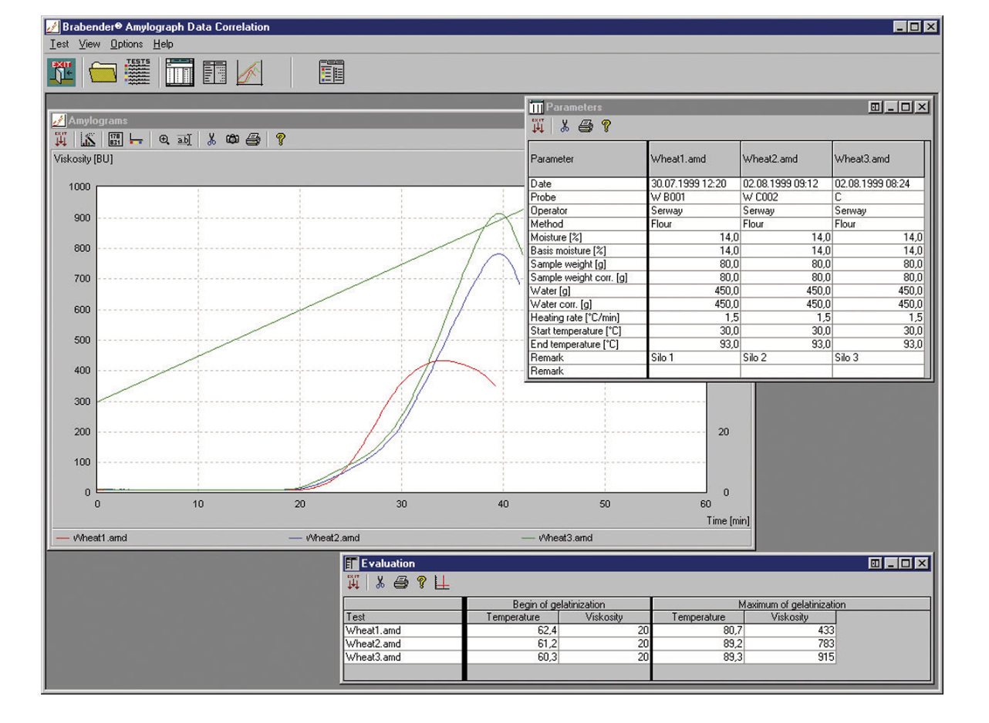Click the 'Silo 2' remark cell
This screenshot has height=723, width=989.
click(786, 358)
